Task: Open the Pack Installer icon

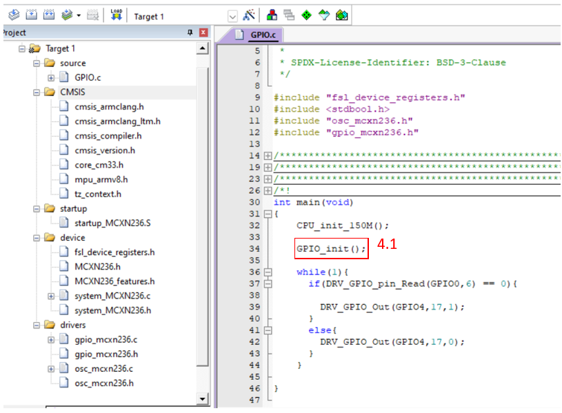Action: [x=341, y=15]
